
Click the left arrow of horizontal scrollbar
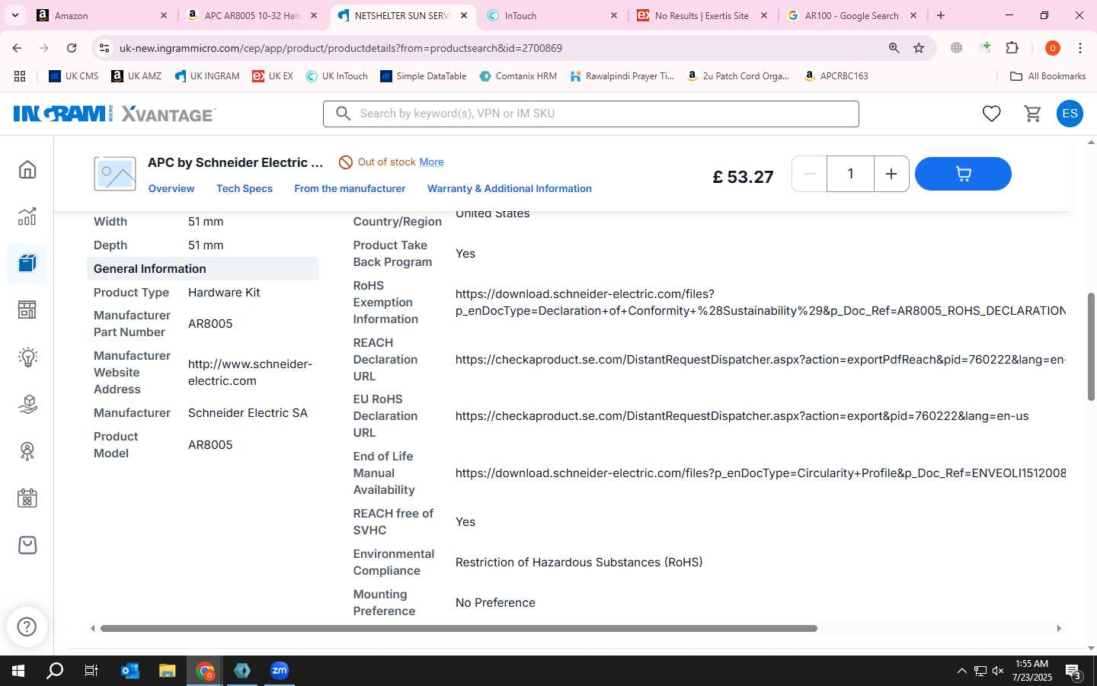click(x=93, y=628)
